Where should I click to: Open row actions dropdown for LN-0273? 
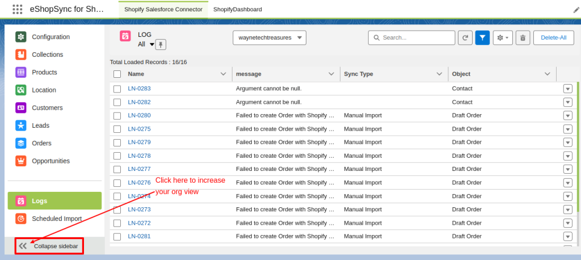[567, 209]
